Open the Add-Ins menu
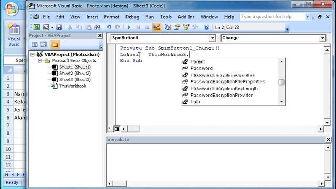336x189 pixels. pos(186,17)
